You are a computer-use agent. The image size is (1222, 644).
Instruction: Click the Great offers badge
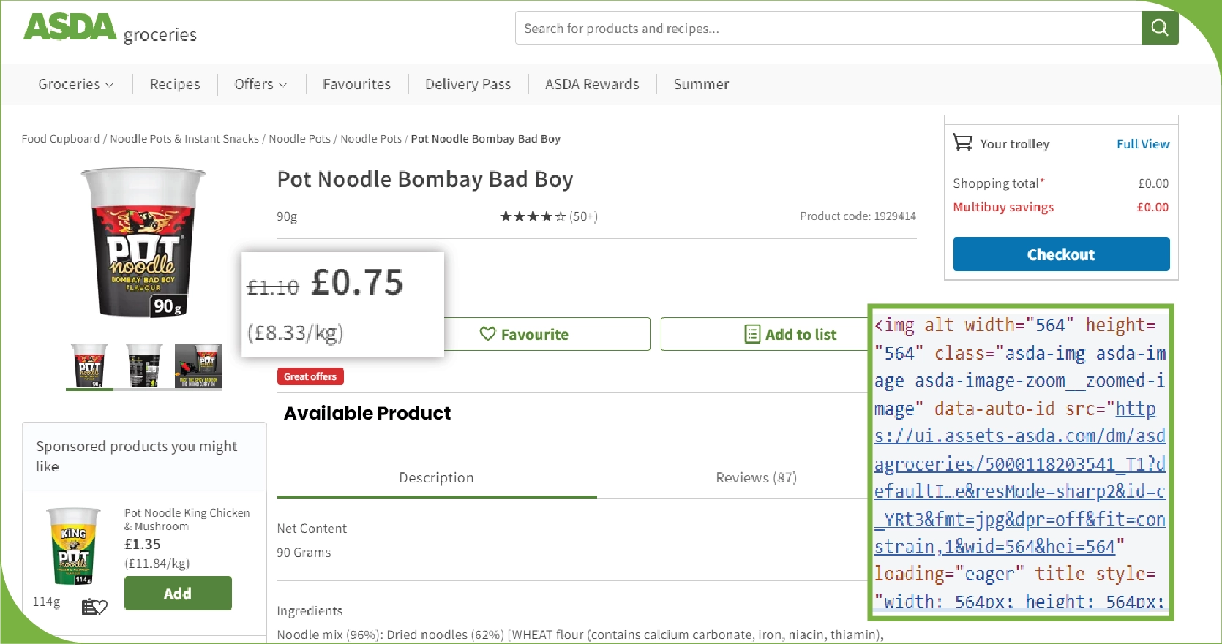[x=310, y=376]
